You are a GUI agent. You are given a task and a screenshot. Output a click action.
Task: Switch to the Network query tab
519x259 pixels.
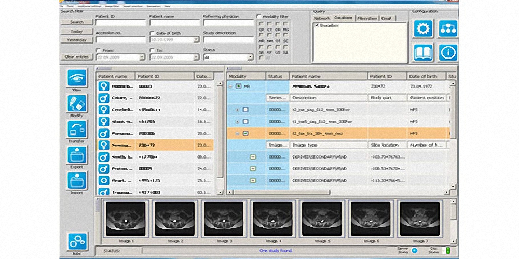323,18
